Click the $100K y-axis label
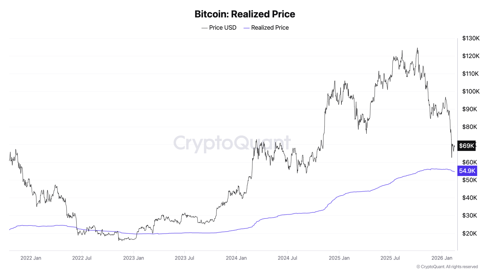Image resolution: width=490 pixels, height=275 pixels. pos(471,91)
